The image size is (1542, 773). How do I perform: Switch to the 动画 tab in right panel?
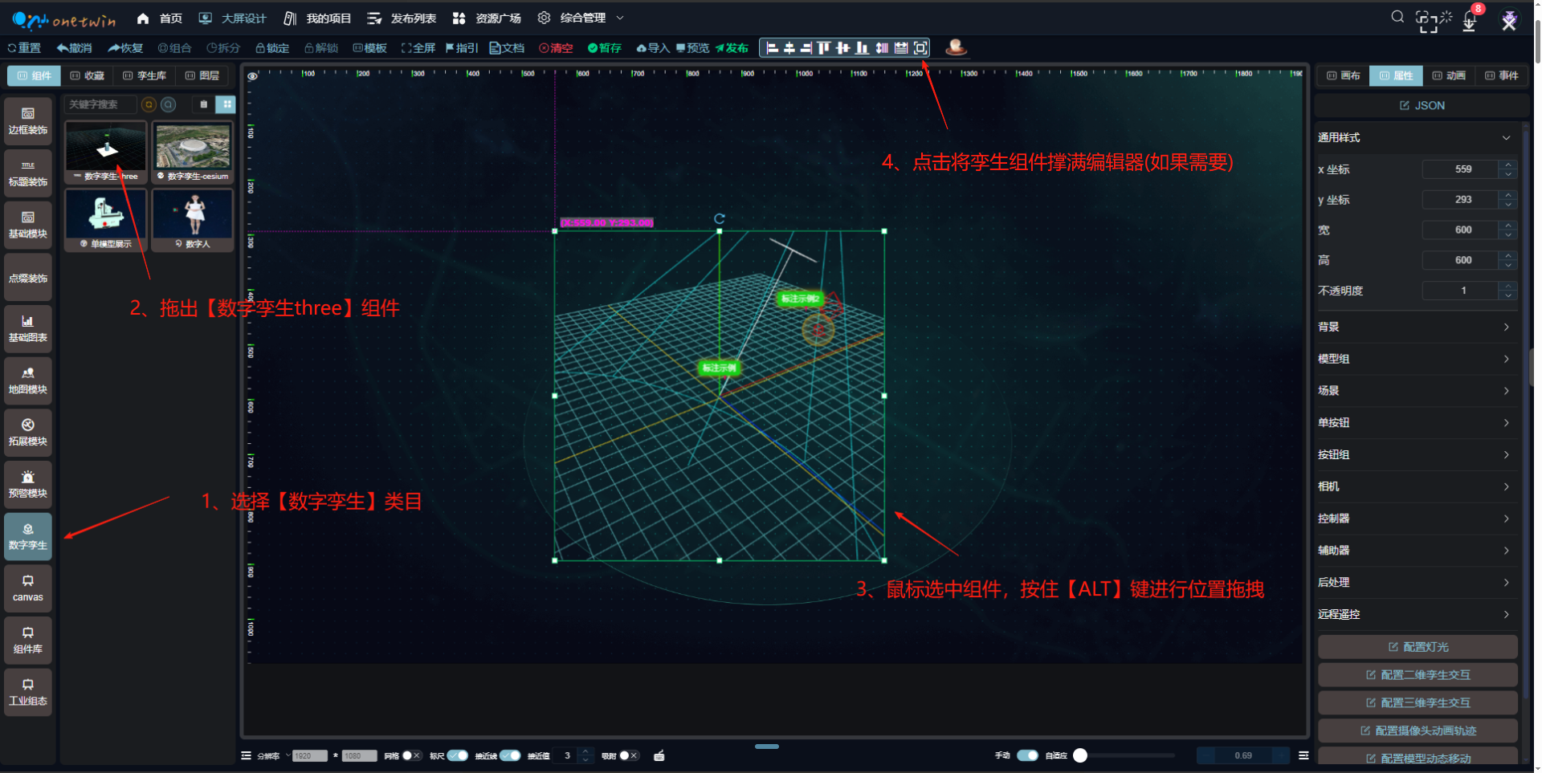(x=1449, y=75)
